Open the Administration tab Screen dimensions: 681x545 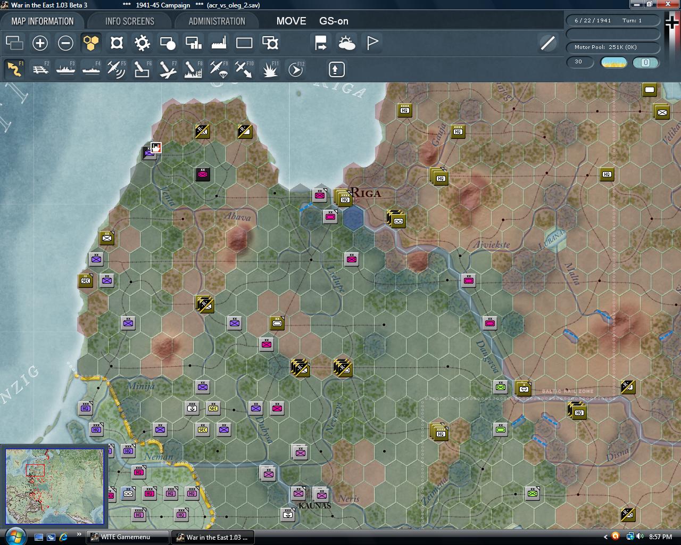(x=217, y=21)
